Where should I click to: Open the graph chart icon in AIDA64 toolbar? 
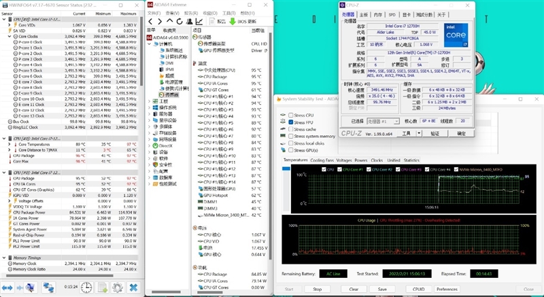[x=199, y=22]
